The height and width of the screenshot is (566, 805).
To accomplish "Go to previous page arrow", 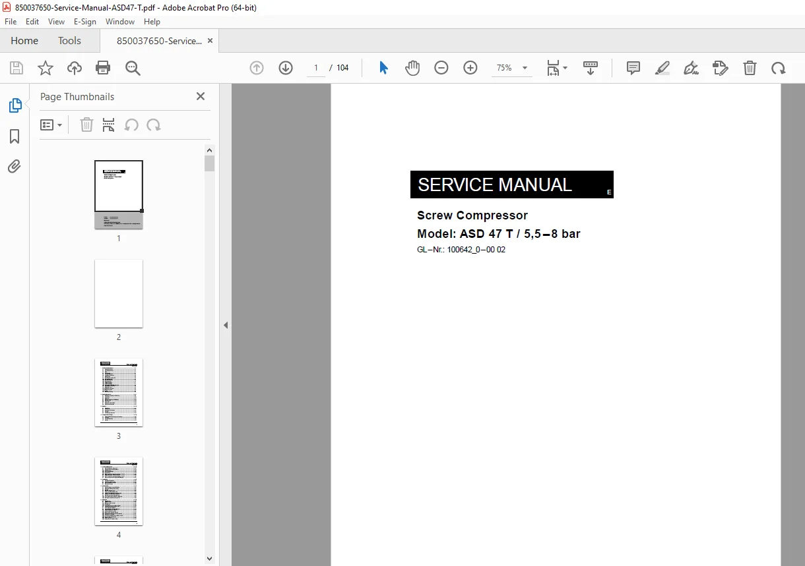I will coord(257,68).
